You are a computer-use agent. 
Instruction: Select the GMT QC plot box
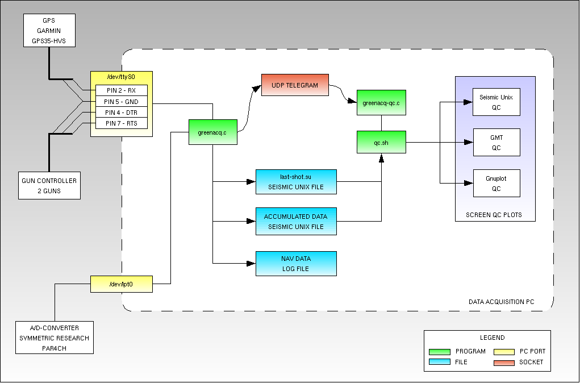point(496,142)
